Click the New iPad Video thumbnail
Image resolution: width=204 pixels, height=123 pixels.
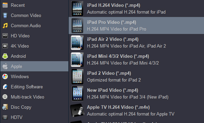pyautogui.click(x=77, y=94)
